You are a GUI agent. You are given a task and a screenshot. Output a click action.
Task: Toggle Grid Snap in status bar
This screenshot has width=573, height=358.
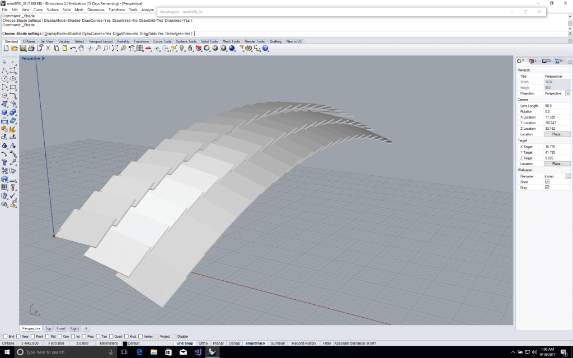(x=185, y=343)
